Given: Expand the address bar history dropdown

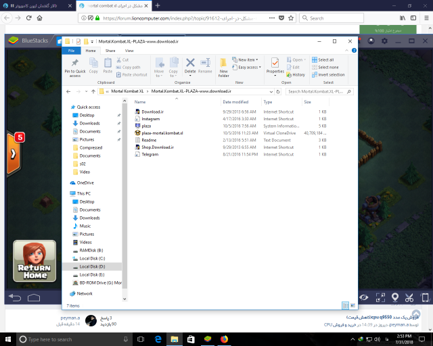Looking at the screenshot, I should (271, 91).
